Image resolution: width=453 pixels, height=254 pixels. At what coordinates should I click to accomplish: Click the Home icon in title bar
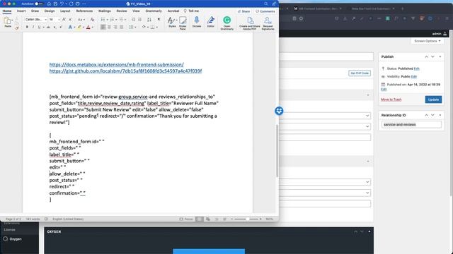coord(49,4)
